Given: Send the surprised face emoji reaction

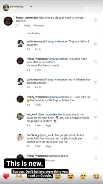Looking at the screenshot, I should click(x=83, y=176).
